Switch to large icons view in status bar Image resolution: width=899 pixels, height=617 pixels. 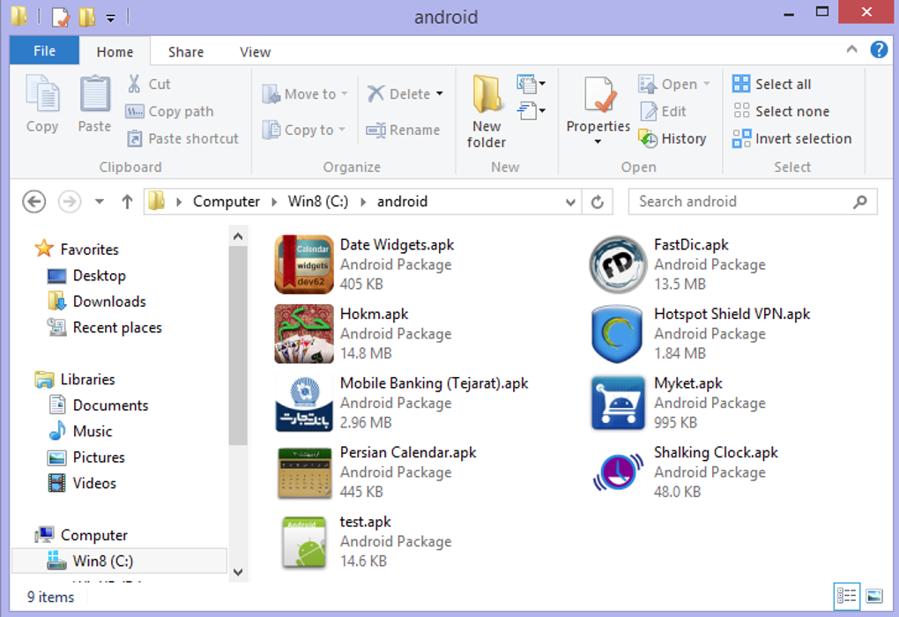point(873,596)
